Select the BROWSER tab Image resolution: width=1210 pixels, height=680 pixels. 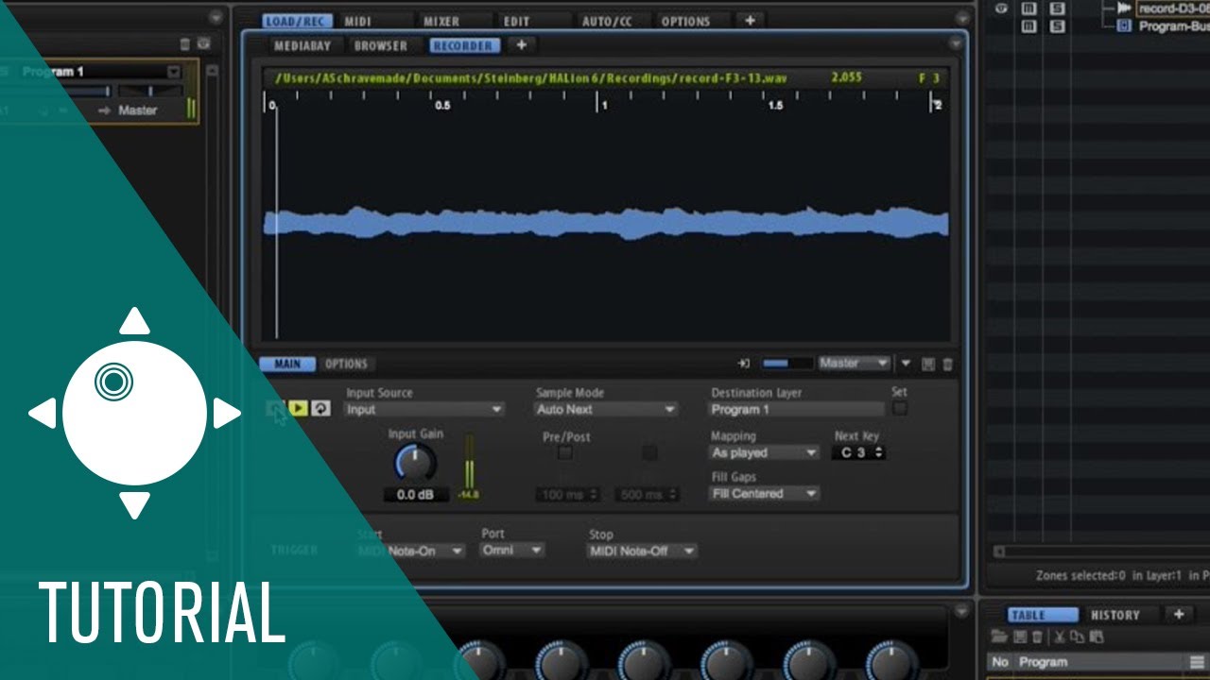[x=381, y=45]
